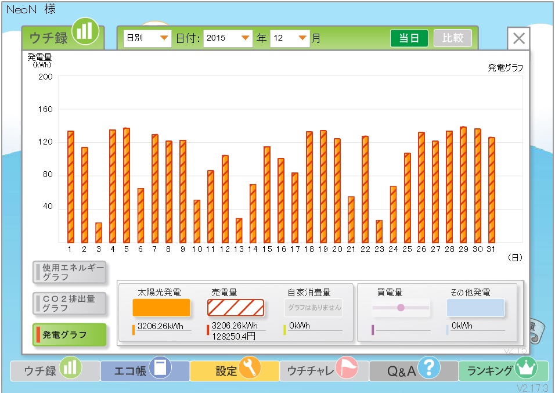
Task: Toggle the orange 太陽光発電 legend swatch
Action: (161, 308)
